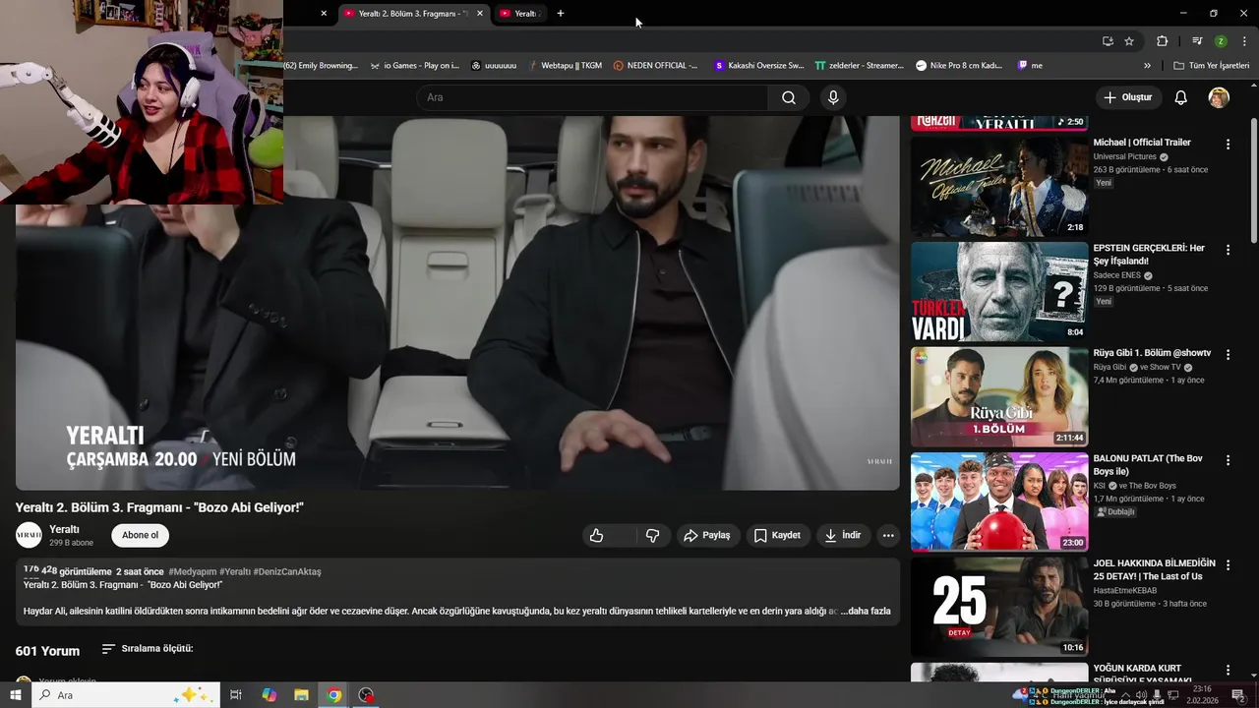Open the io Games bookmark
The height and width of the screenshot is (708, 1259).
[415, 66]
